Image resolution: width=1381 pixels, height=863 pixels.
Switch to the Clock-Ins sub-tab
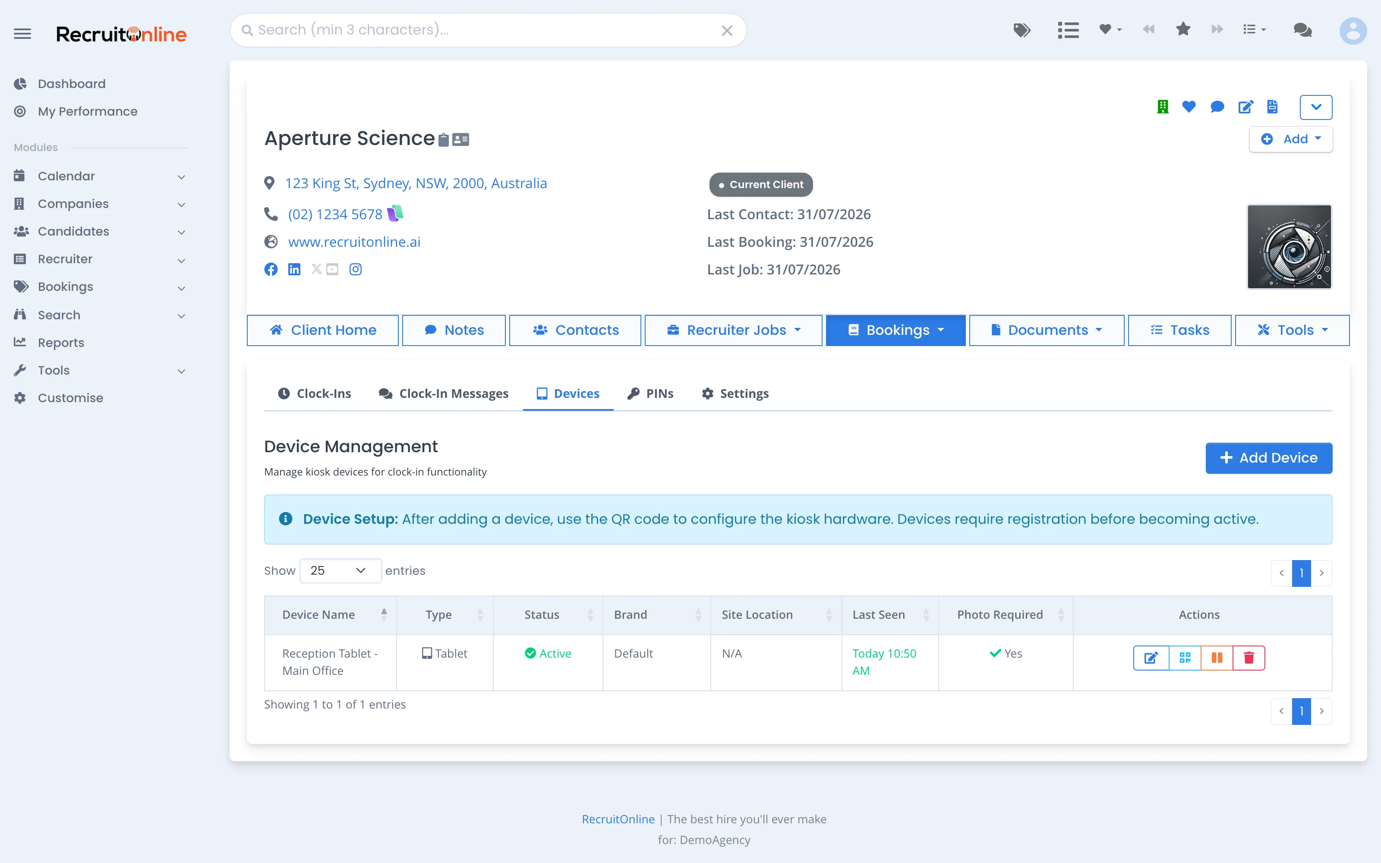pyautogui.click(x=315, y=394)
